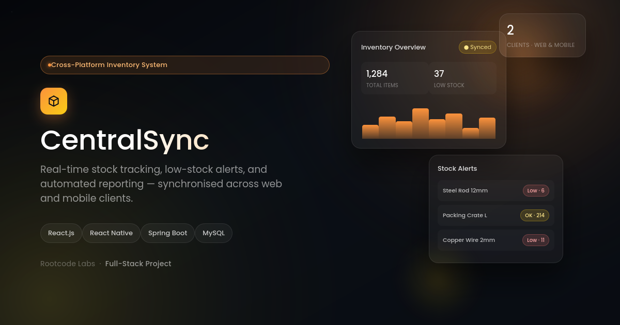Click the Synced status badge
Screen dimensions: 620x325
(477, 47)
